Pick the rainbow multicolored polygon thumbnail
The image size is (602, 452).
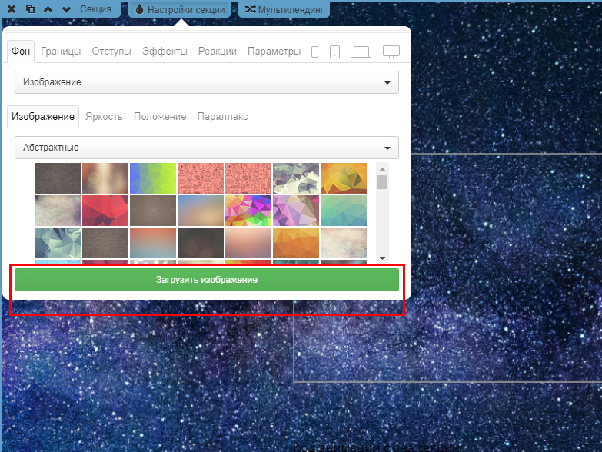248,211
